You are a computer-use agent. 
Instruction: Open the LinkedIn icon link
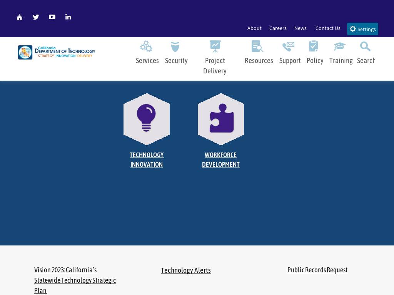[x=68, y=17]
